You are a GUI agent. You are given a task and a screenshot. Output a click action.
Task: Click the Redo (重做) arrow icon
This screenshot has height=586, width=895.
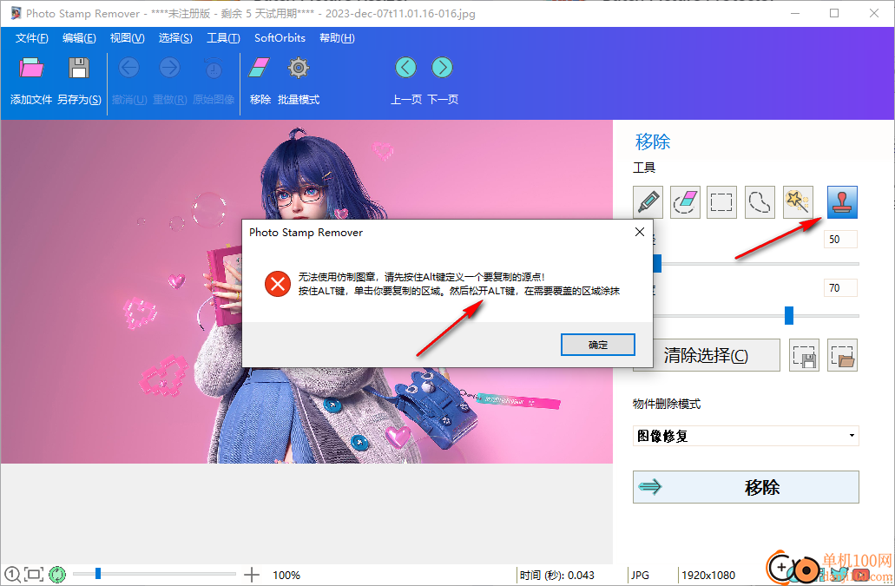(x=169, y=68)
